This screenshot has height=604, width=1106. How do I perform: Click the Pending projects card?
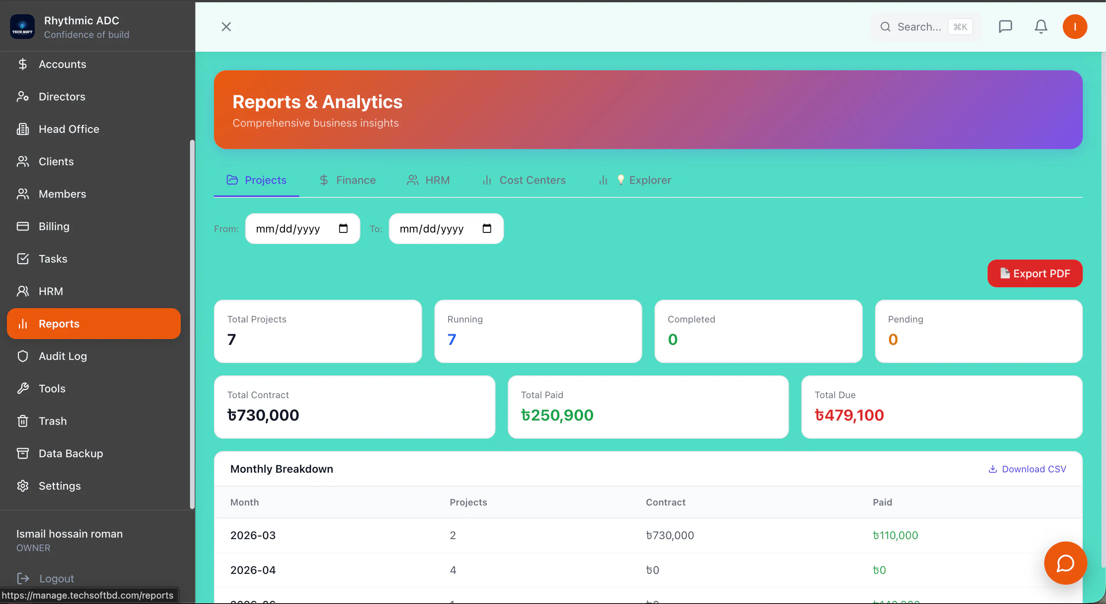coord(979,331)
